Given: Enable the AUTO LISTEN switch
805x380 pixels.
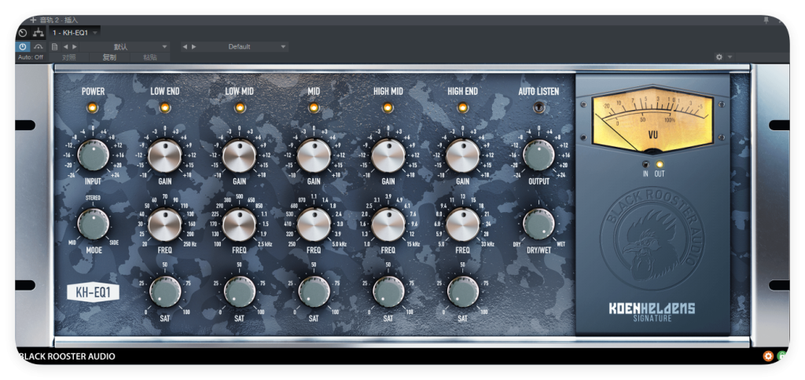Looking at the screenshot, I should click(x=539, y=108).
